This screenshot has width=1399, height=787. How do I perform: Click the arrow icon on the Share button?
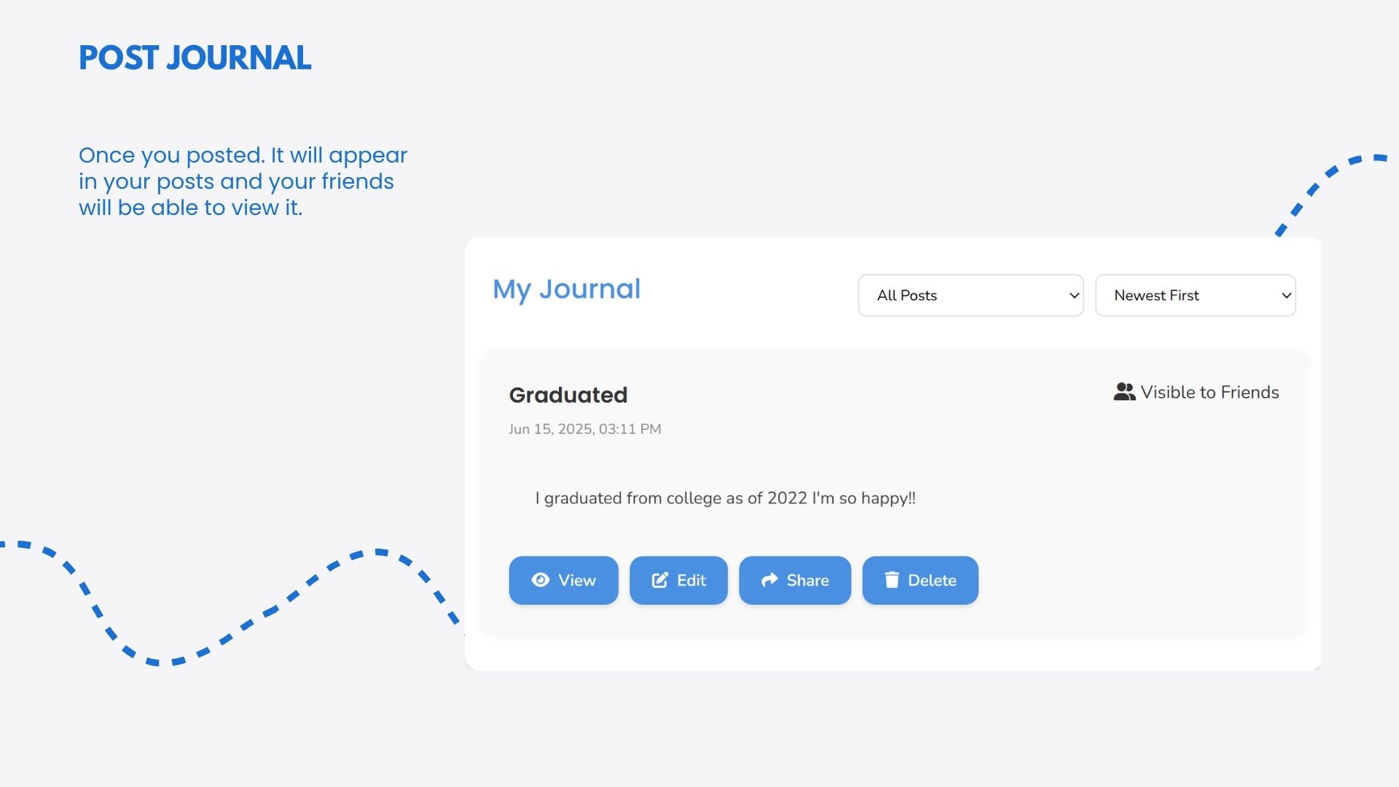pos(769,580)
